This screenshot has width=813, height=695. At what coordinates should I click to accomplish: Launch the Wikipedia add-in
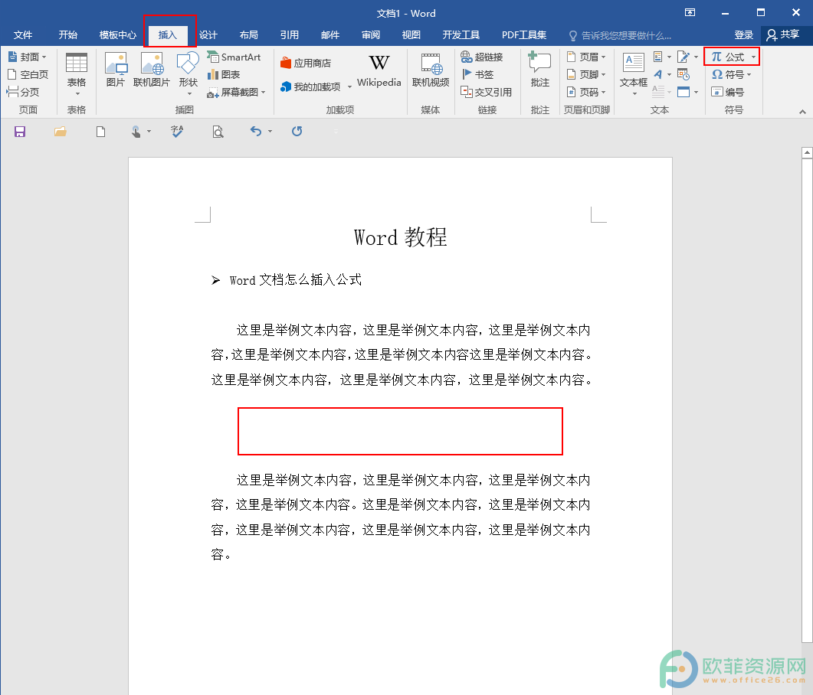[x=379, y=70]
